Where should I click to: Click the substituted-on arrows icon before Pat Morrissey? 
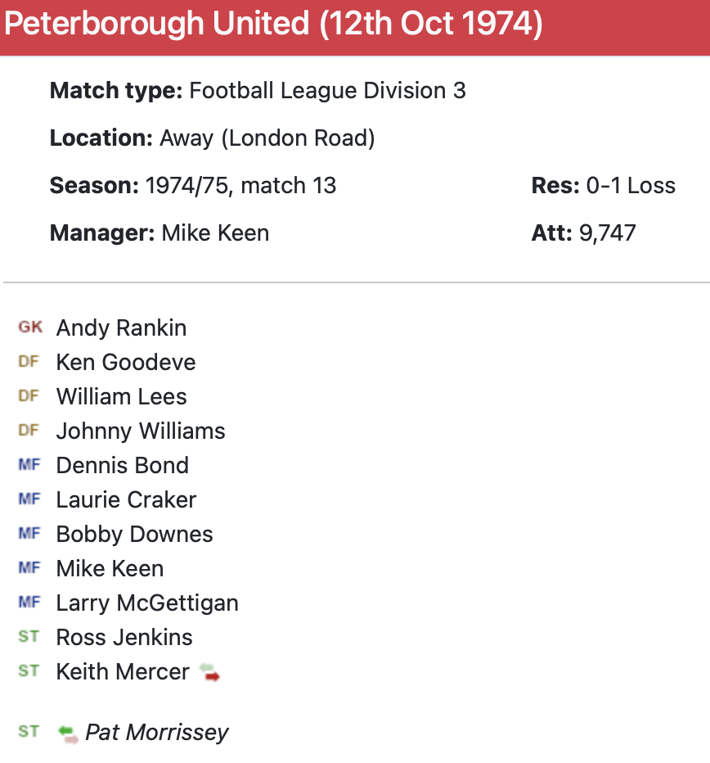pos(69,733)
